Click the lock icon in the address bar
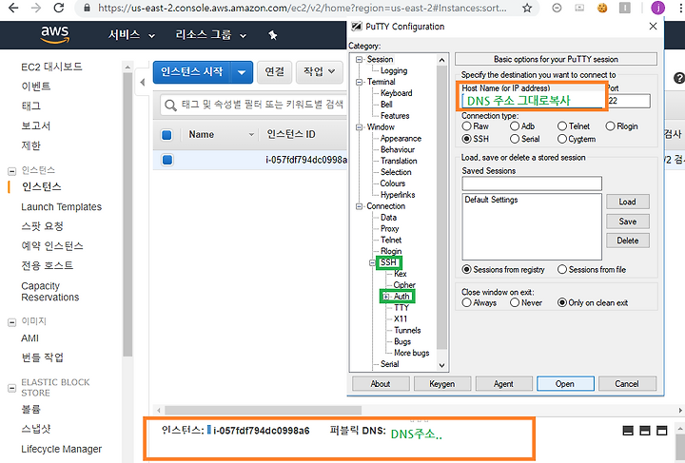Screen dimensions: 685x463 point(87,8)
